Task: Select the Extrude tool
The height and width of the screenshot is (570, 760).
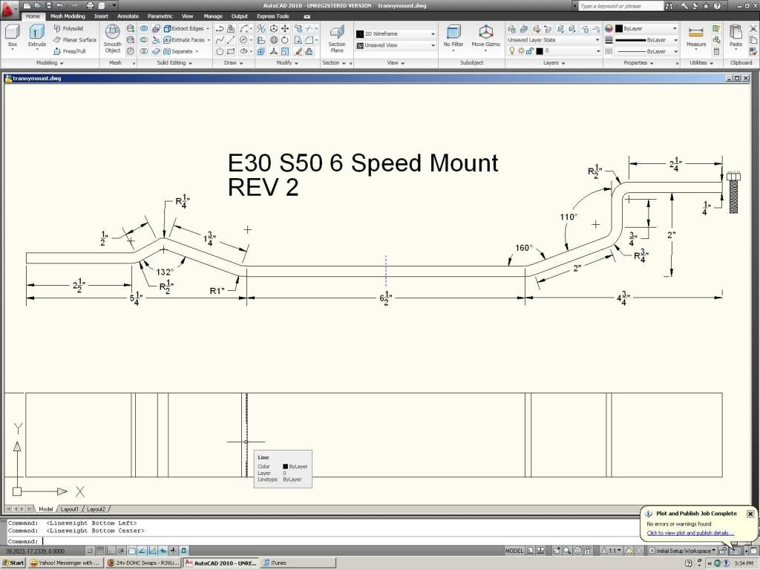Action: coord(37,36)
